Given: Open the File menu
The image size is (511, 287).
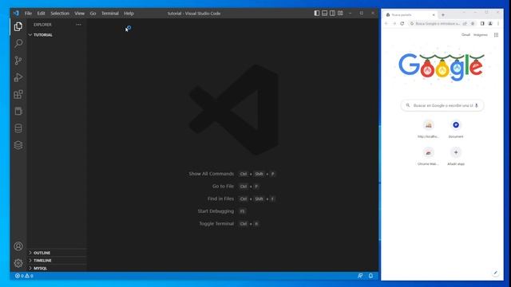Looking at the screenshot, I should [29, 14].
